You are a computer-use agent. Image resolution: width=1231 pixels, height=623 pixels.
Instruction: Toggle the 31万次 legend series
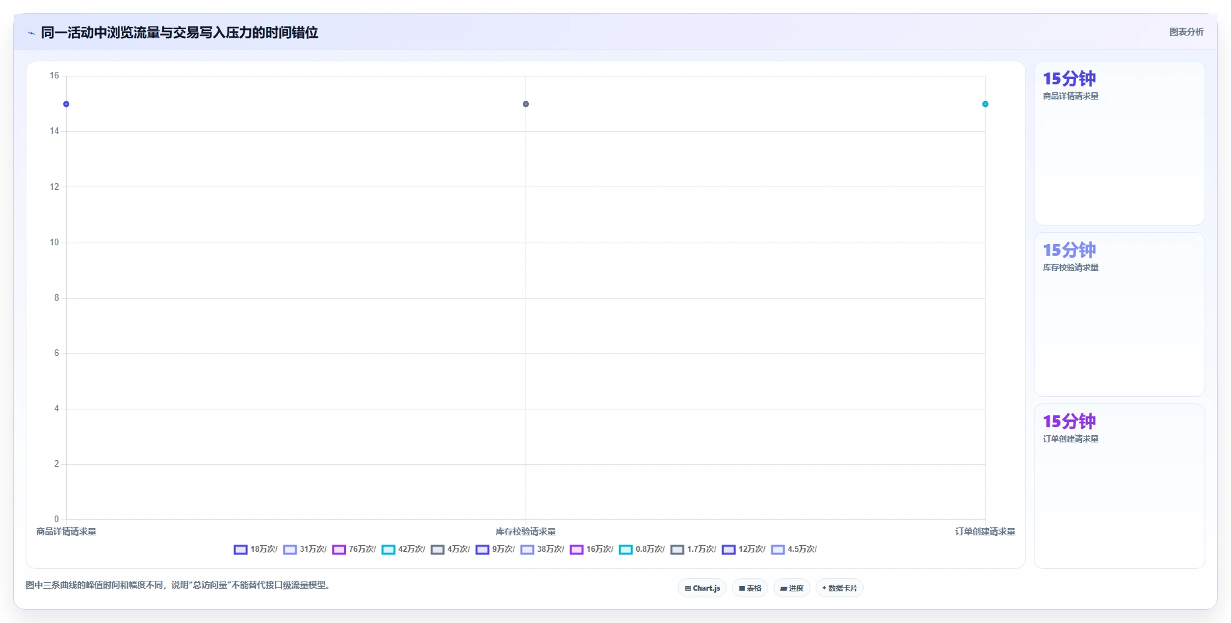[x=305, y=549]
